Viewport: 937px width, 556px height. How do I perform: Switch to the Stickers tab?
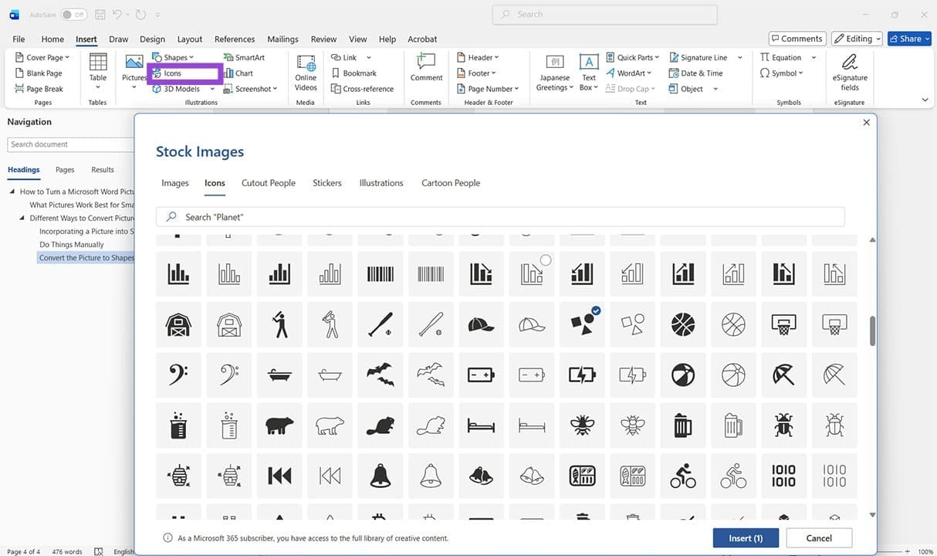click(326, 183)
